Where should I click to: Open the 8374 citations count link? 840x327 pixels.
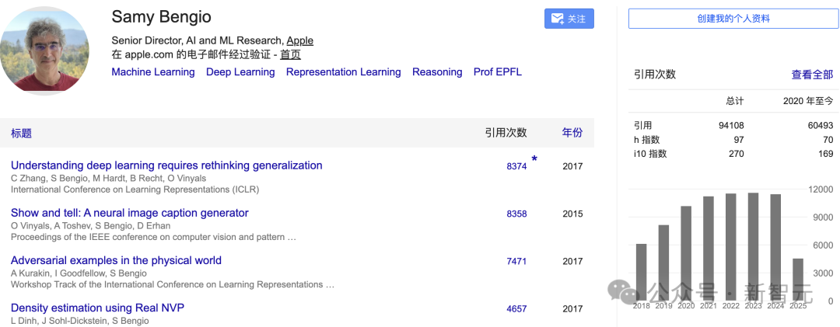516,166
